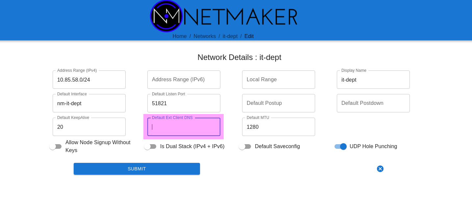Click the Default Postup input
Viewport: 472px width, 213px height.
pyautogui.click(x=279, y=103)
